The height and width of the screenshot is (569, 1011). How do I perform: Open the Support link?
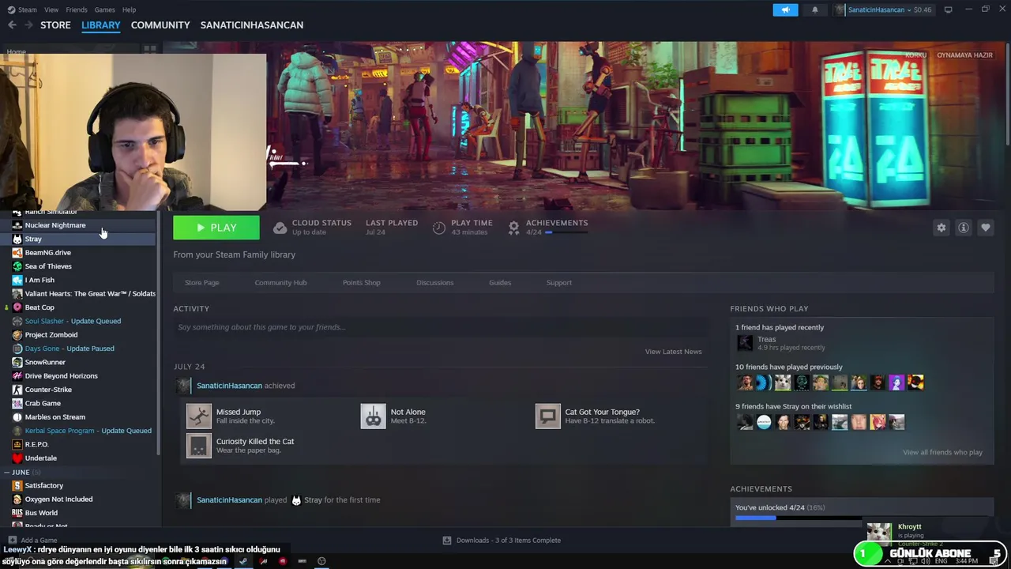(x=558, y=283)
